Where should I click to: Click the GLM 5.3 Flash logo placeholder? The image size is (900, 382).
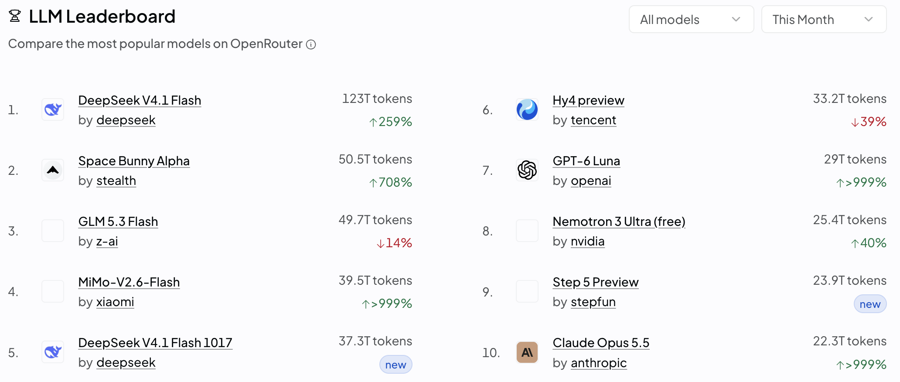pos(53,231)
